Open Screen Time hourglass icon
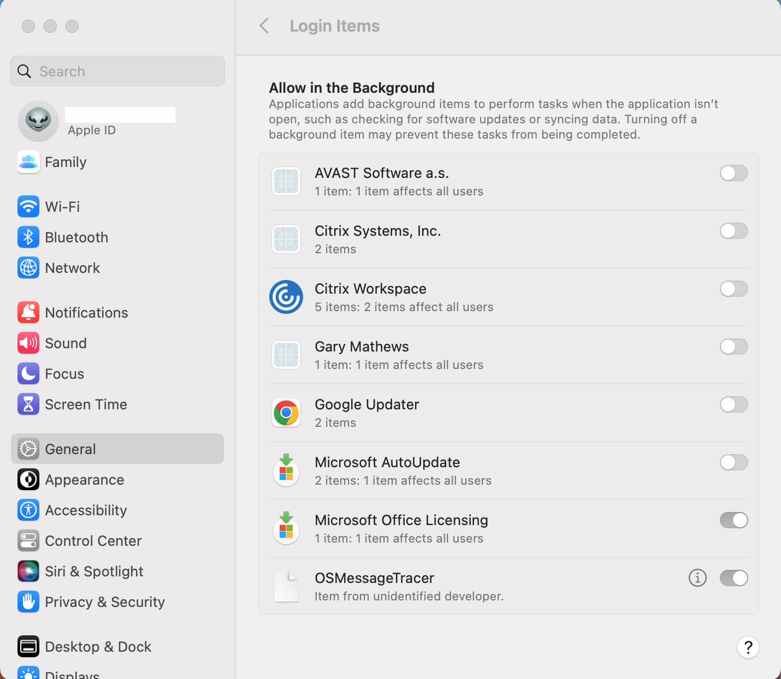This screenshot has width=781, height=679. tap(28, 404)
